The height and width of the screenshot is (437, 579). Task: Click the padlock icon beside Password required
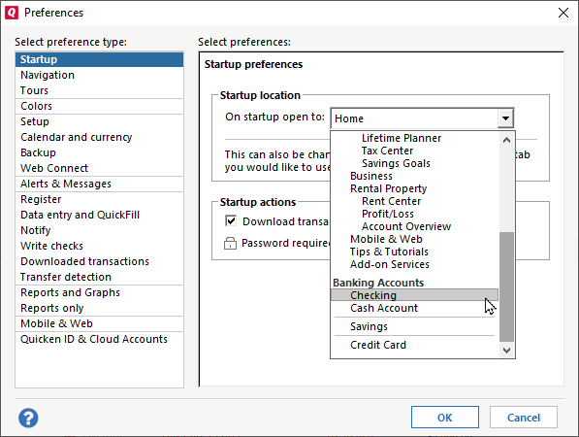pyautogui.click(x=230, y=244)
